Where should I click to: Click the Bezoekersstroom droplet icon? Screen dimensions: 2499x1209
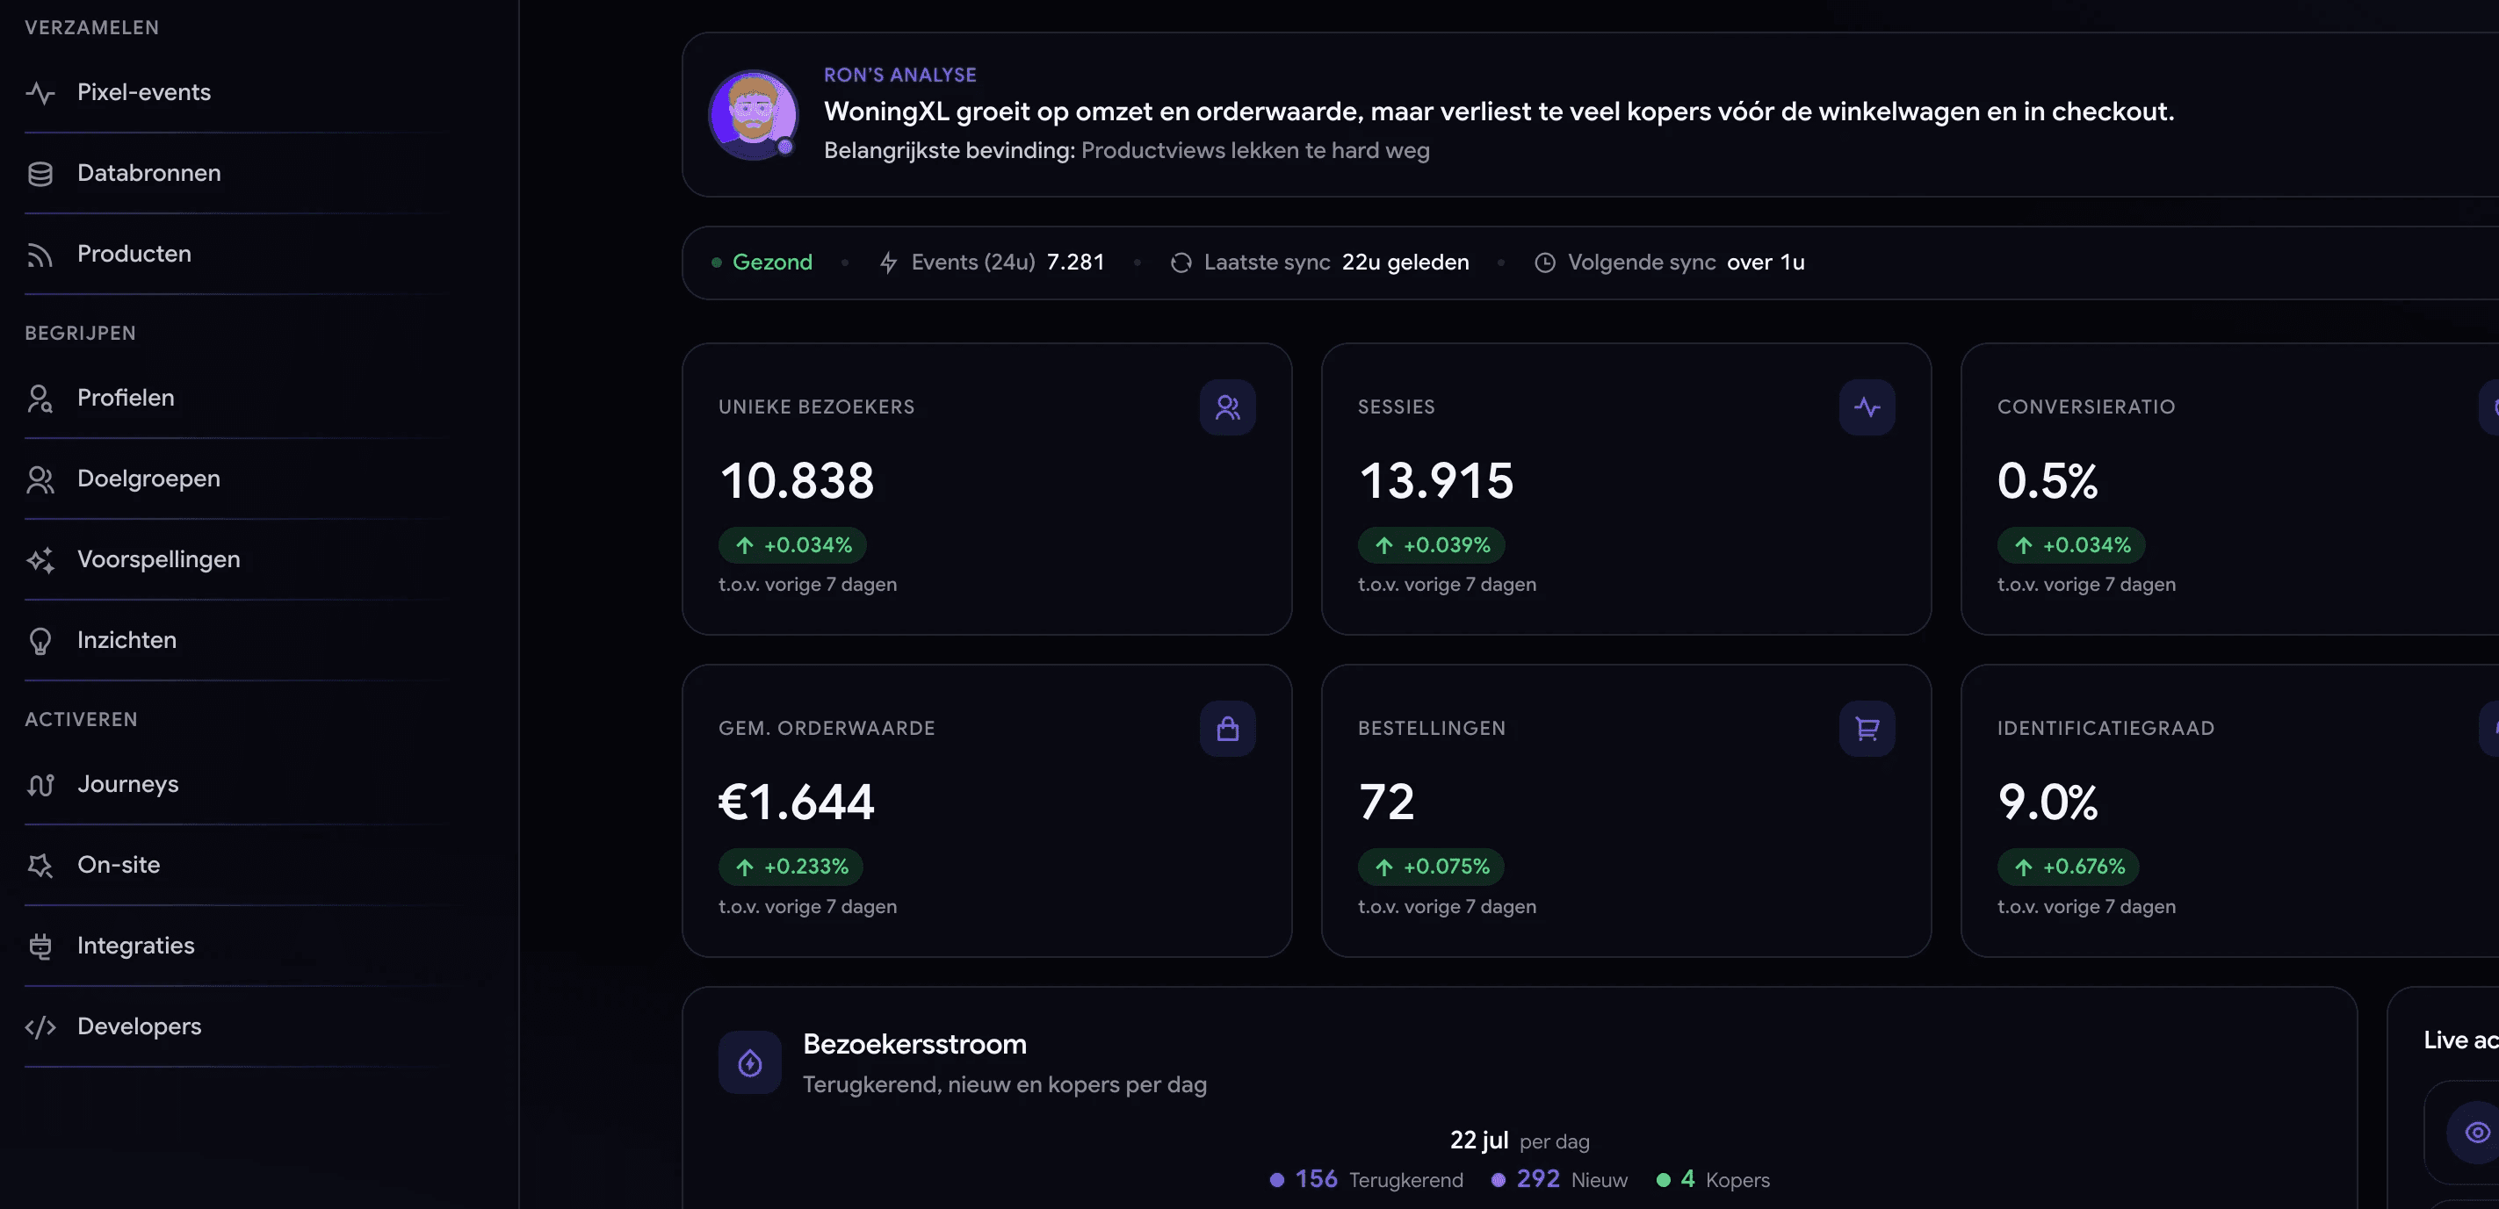(750, 1062)
